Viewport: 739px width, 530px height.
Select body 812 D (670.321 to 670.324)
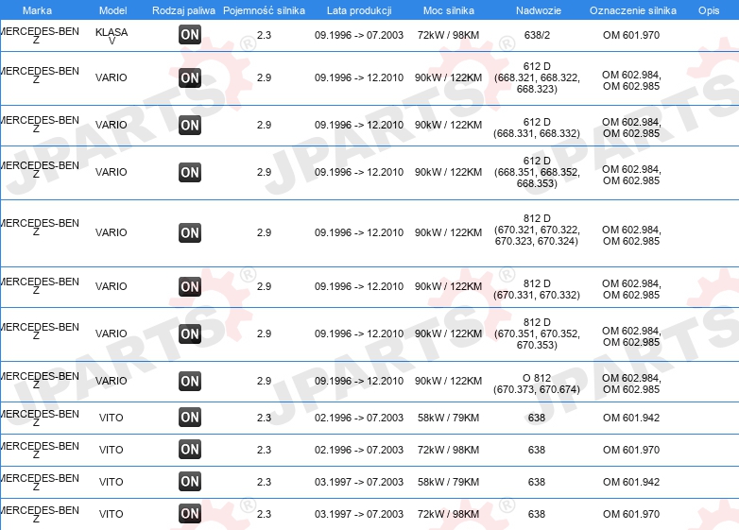click(537, 230)
